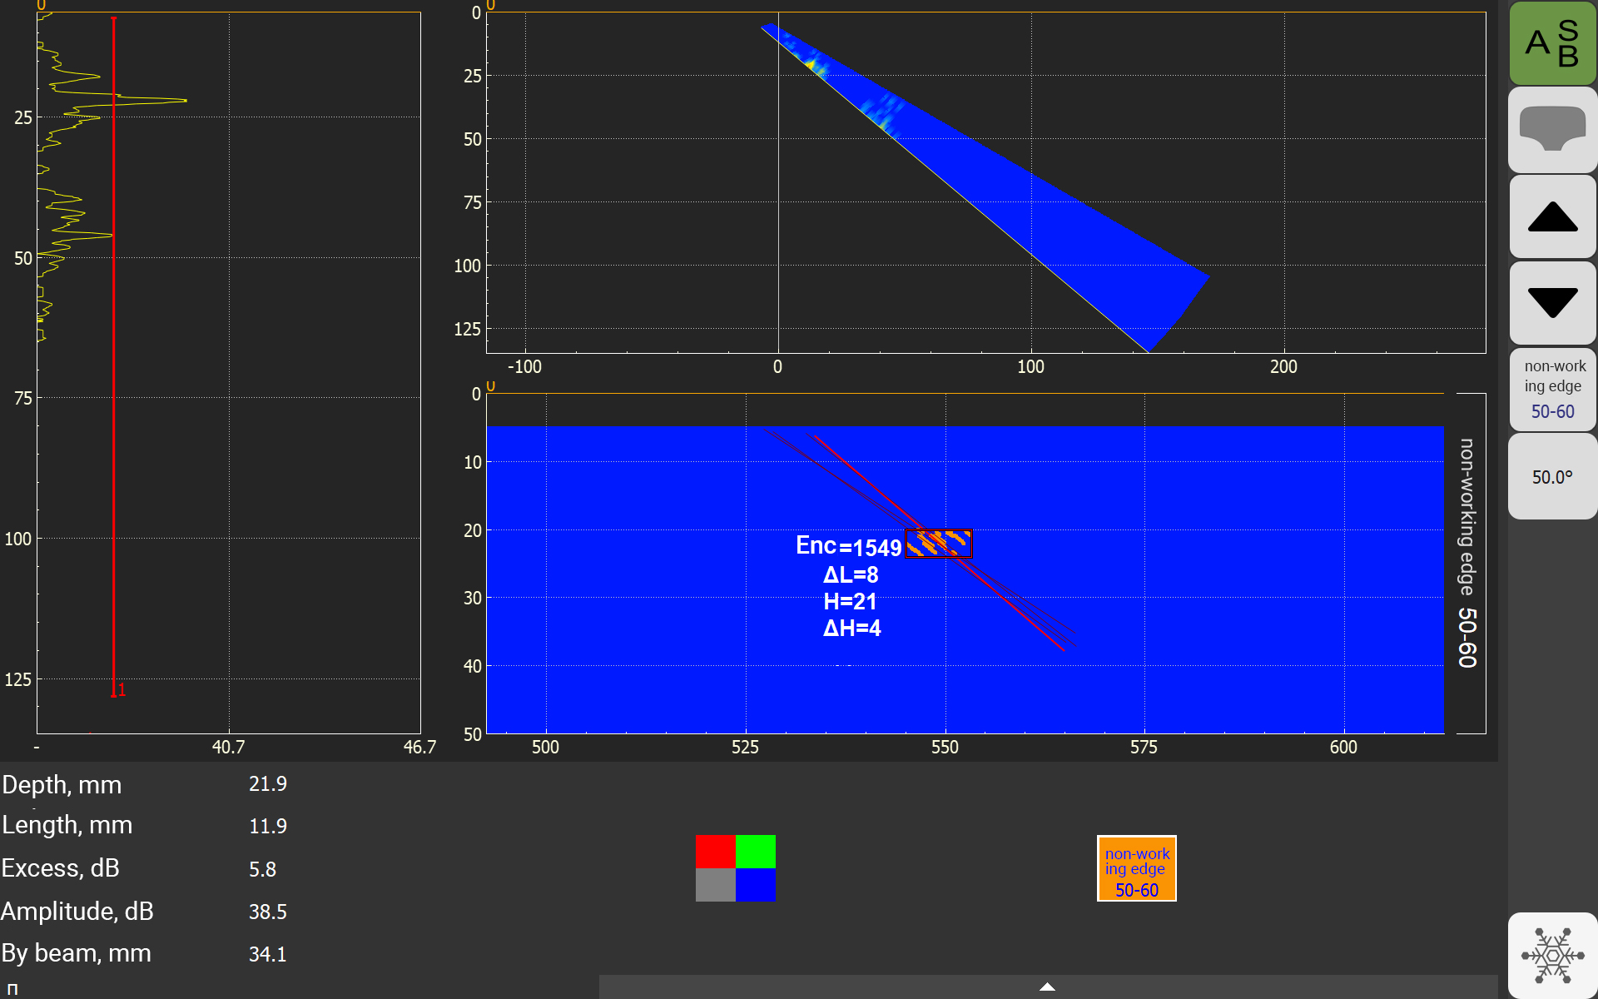The width and height of the screenshot is (1598, 999).
Task: Select the rail profile shape icon
Action: [x=1552, y=131]
